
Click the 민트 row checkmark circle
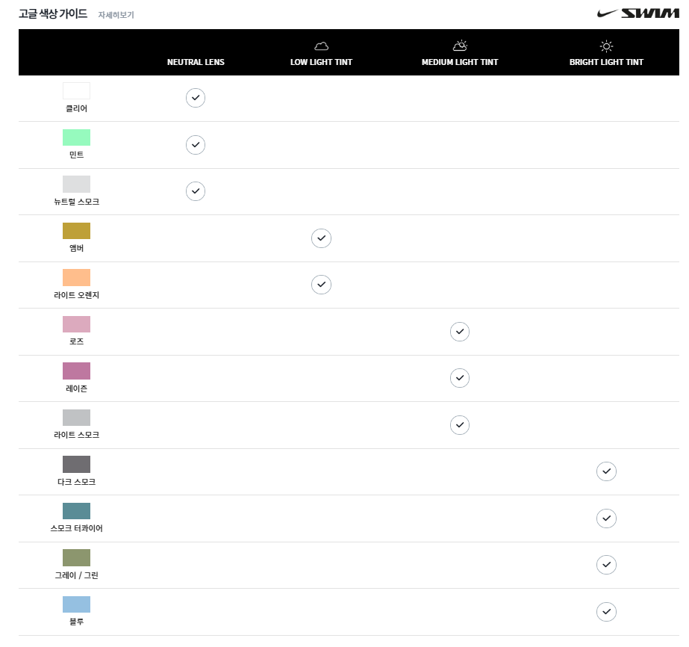(x=196, y=144)
